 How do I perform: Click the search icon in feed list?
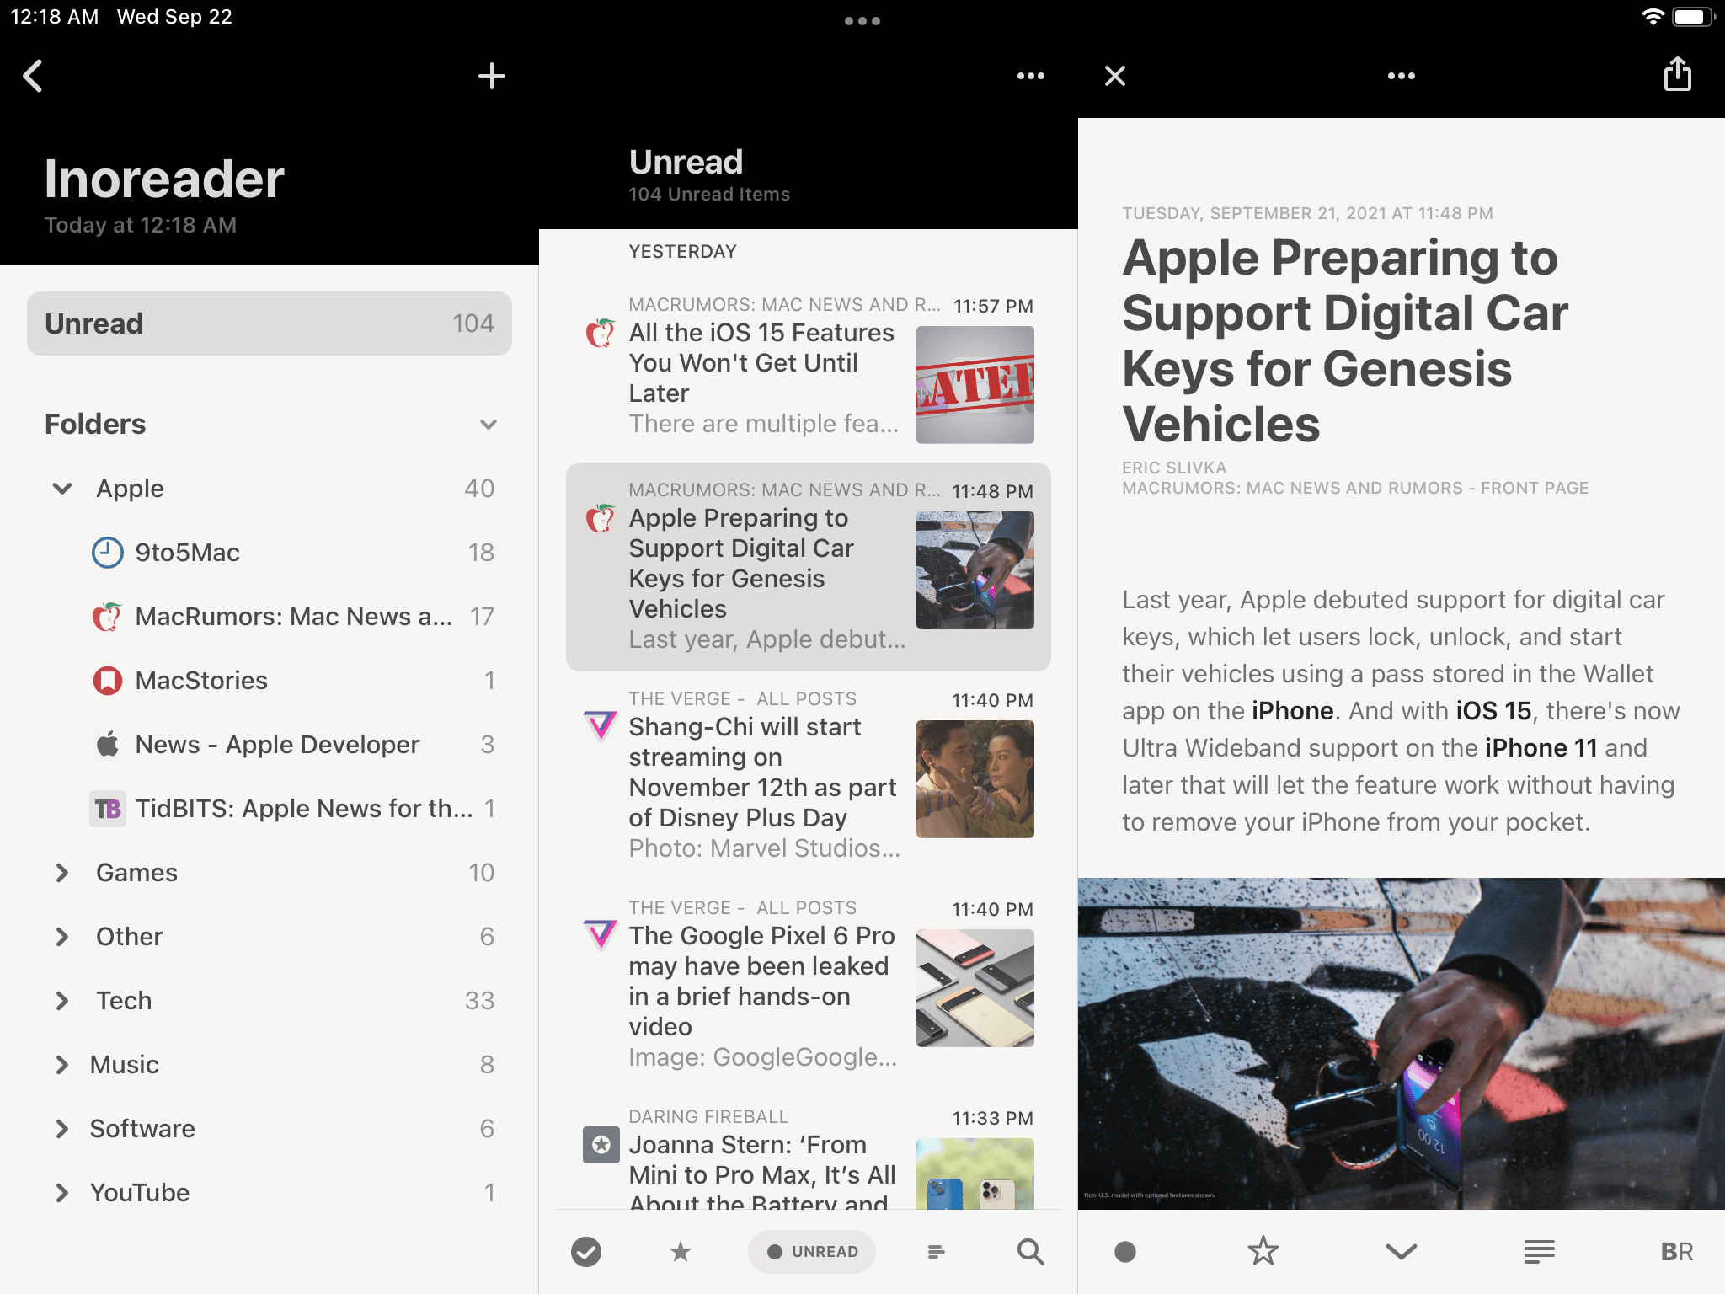[1031, 1250]
